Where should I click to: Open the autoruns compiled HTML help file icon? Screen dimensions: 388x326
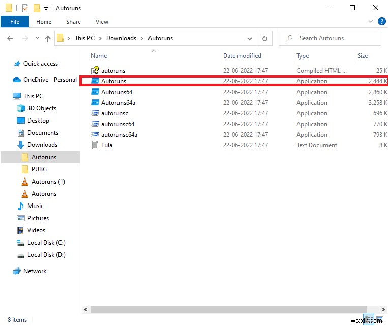tap(95, 71)
